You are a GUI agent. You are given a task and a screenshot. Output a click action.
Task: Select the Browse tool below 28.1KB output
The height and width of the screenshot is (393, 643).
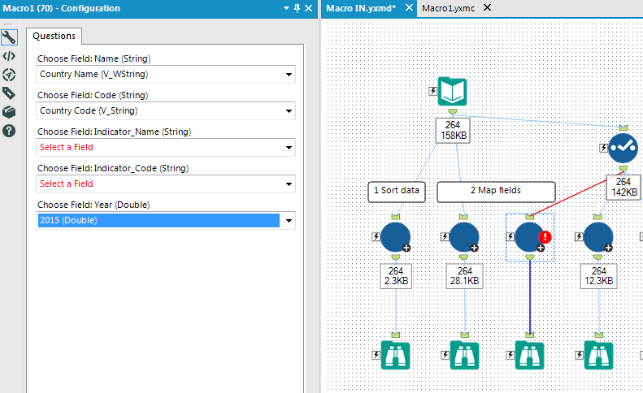(x=465, y=356)
